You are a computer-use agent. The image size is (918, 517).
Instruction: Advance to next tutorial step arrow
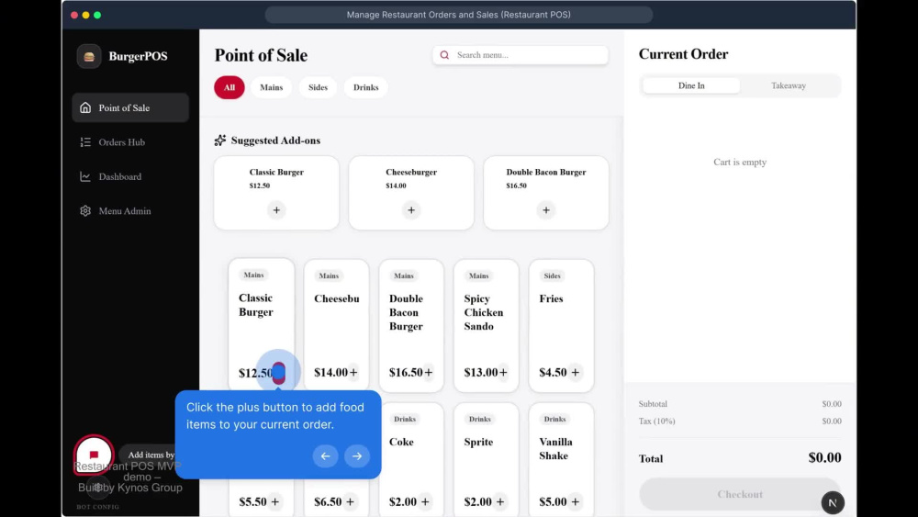(357, 456)
